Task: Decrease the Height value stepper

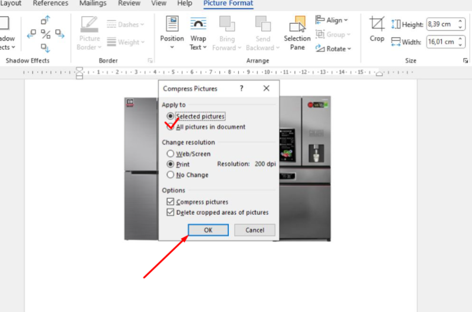Action: (x=460, y=27)
